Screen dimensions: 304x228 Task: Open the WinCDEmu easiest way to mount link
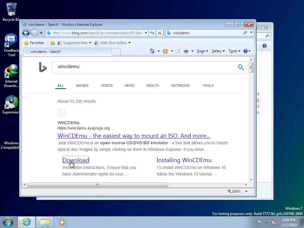[x=134, y=136]
